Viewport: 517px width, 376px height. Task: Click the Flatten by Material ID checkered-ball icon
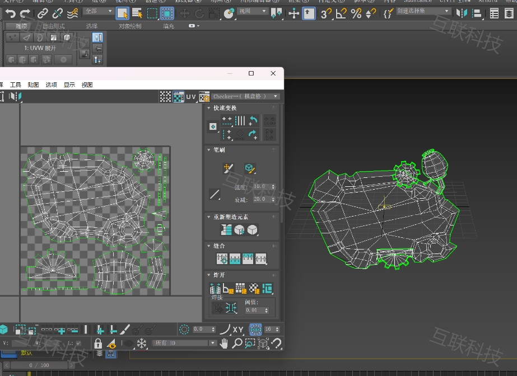[254, 288]
